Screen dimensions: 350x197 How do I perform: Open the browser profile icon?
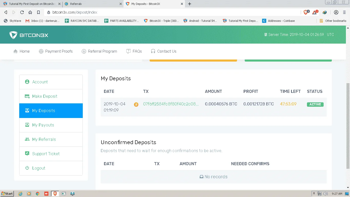tap(336, 12)
